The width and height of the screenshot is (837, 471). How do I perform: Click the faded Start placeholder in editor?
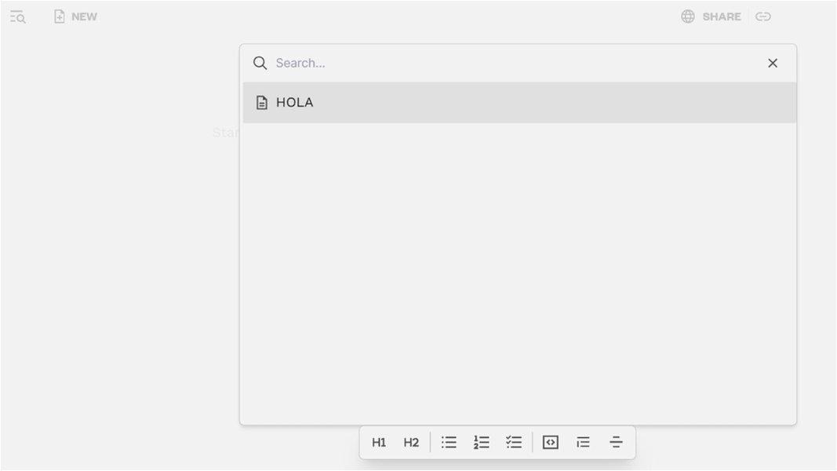coord(226,133)
